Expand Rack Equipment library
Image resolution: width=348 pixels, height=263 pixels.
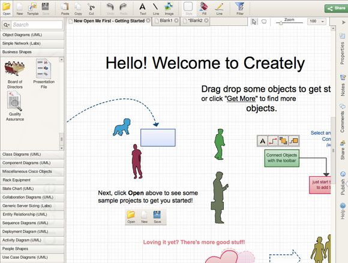32,180
